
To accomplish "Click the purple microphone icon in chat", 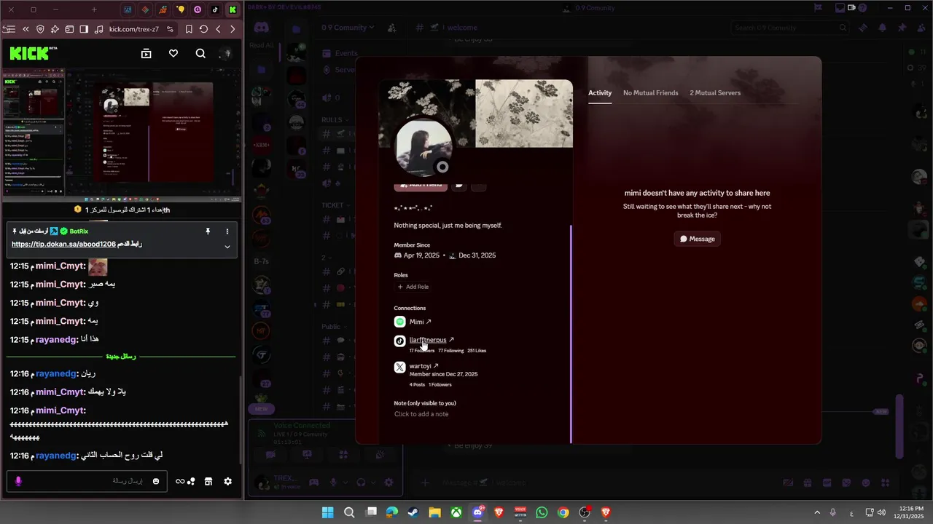I will [x=18, y=481].
